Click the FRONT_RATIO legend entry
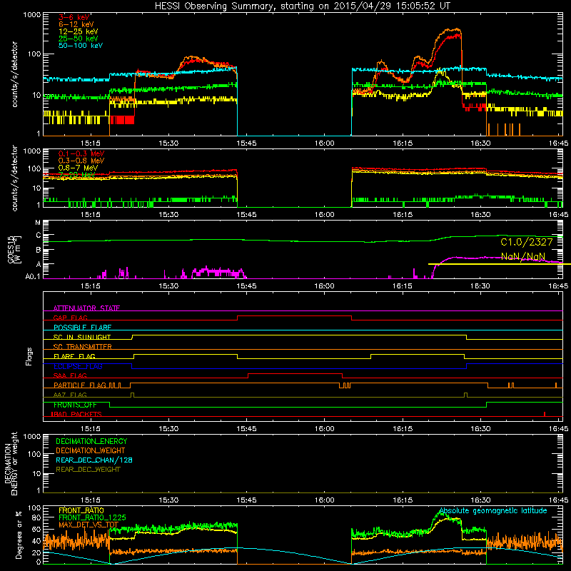Image resolution: width=571 pixels, height=571 pixels. 81,510
